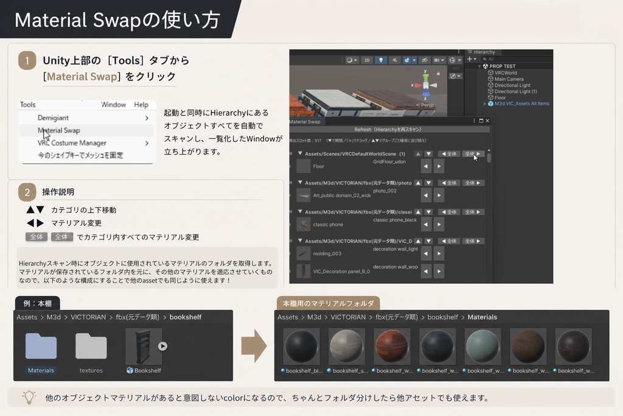Select Main Camera in Hierarchy
623x416 pixels.
pos(509,79)
